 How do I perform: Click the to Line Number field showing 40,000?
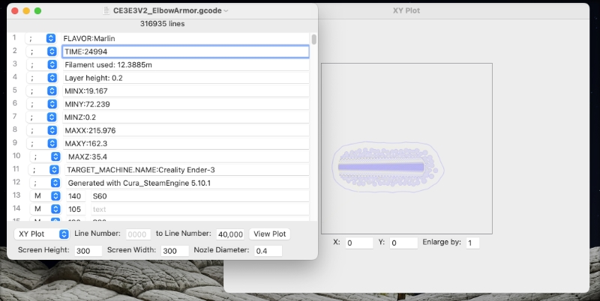click(230, 234)
